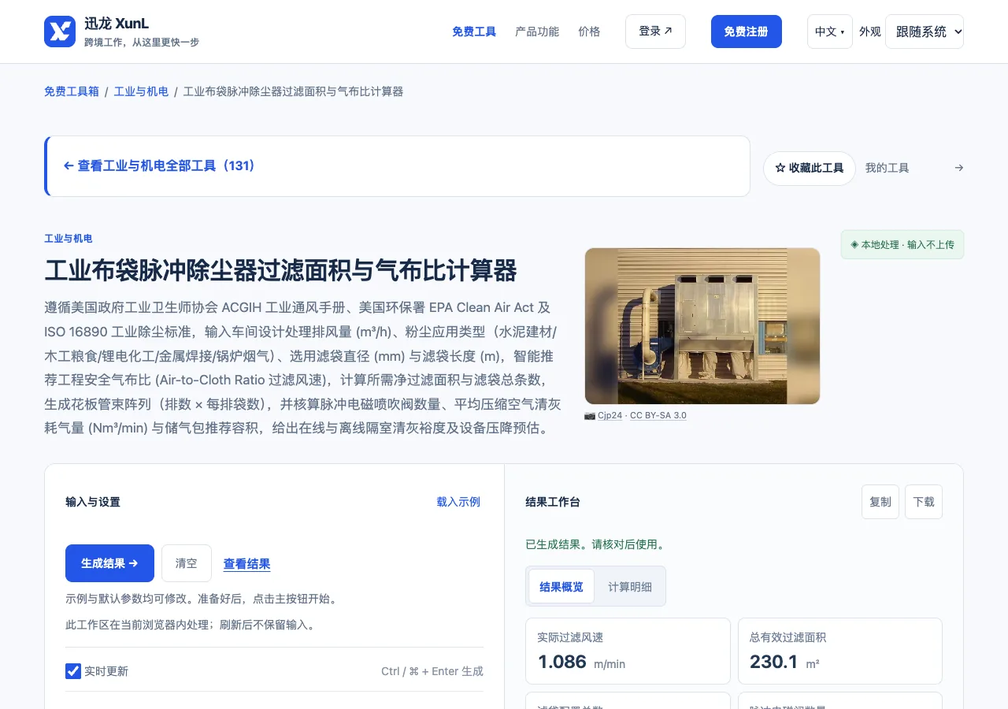Image resolution: width=1008 pixels, height=709 pixels.
Task: Open 我的工具 link
Action: (888, 168)
